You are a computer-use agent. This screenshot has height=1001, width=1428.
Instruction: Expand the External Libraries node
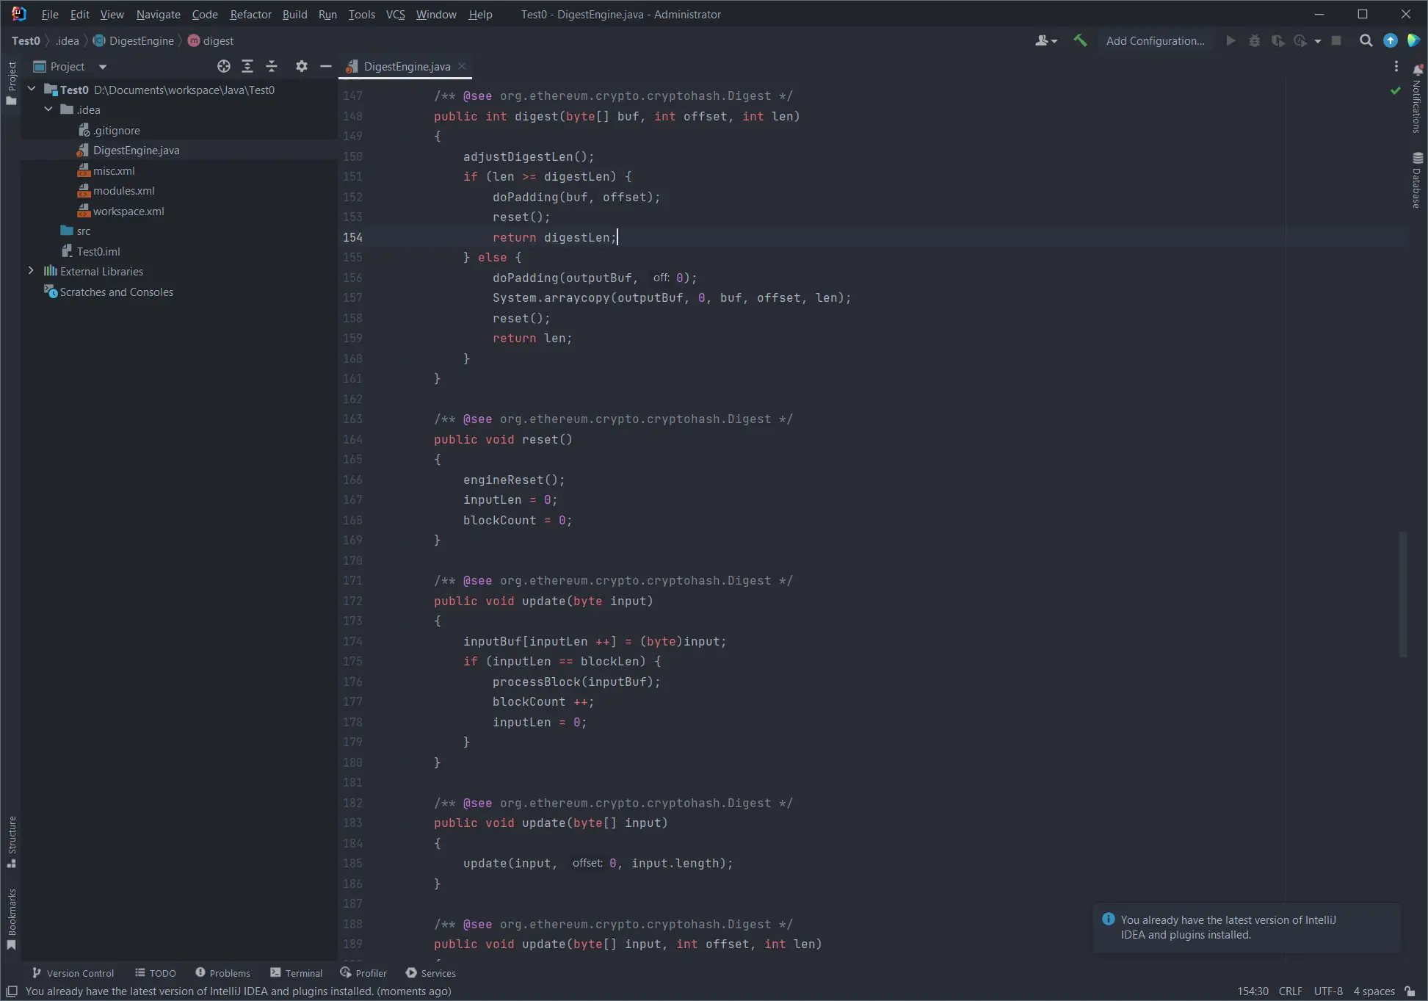tap(31, 271)
